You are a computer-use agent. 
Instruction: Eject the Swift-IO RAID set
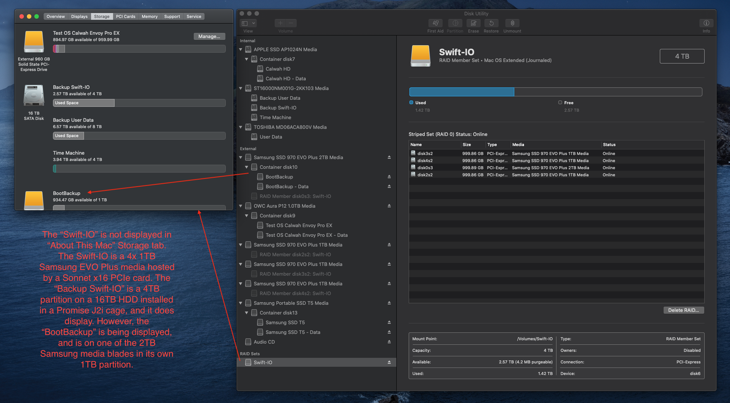pos(389,362)
